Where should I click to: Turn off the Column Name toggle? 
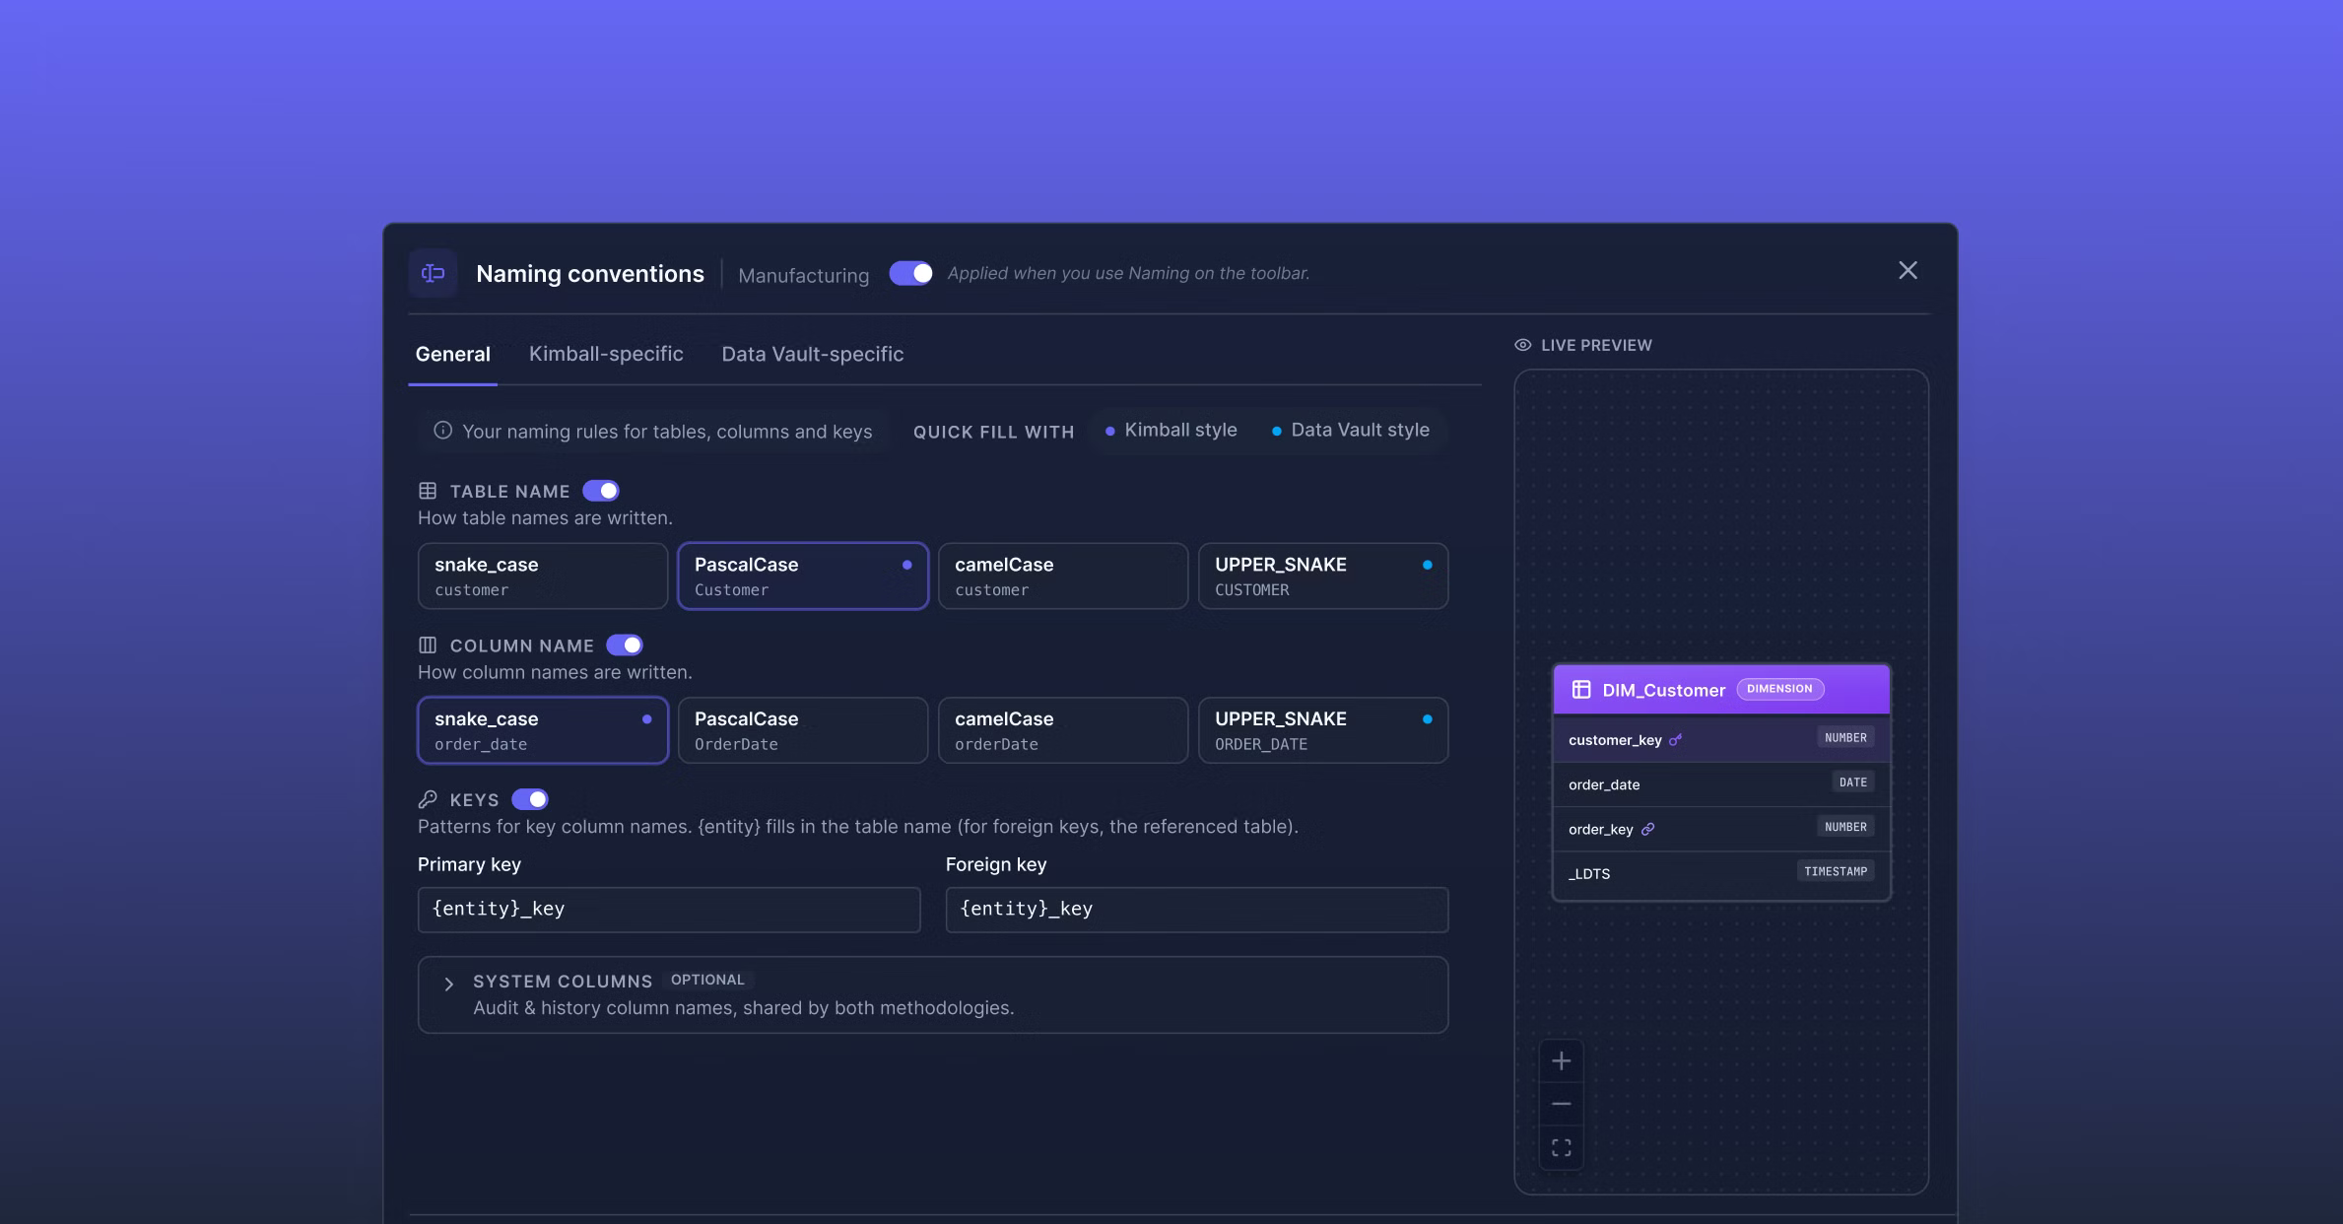pyautogui.click(x=624, y=646)
